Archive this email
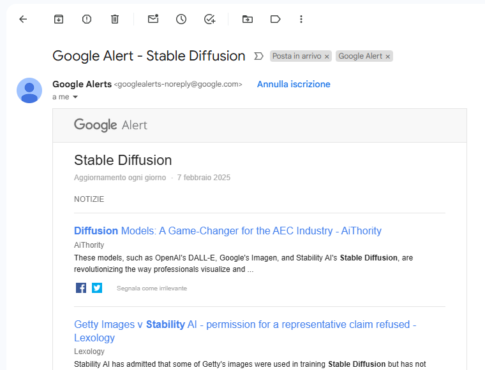Viewport: 485px width, 370px height. click(x=59, y=19)
